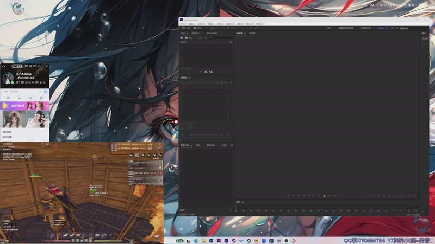The width and height of the screenshot is (435, 244).
Task: Select the Radio Production workspace
Action: point(366,28)
